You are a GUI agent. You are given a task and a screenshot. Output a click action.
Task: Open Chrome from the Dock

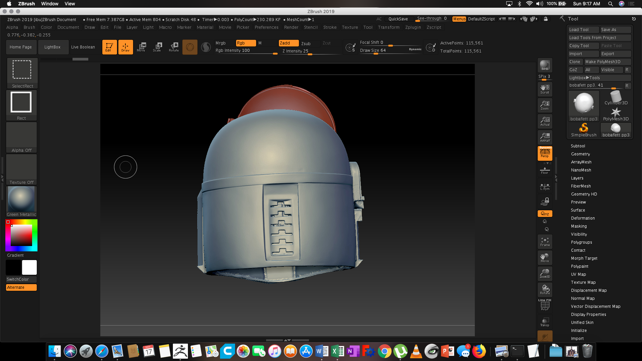tap(385, 351)
